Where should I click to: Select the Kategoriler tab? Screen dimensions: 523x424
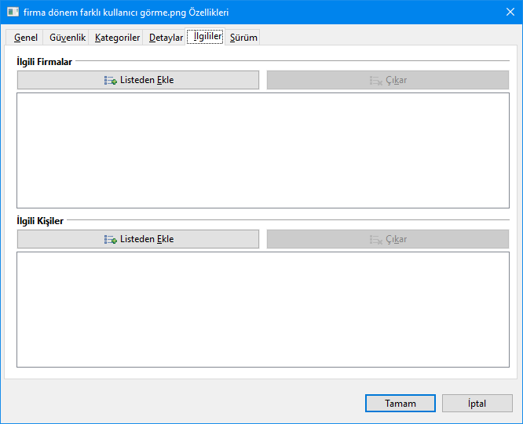(x=117, y=38)
